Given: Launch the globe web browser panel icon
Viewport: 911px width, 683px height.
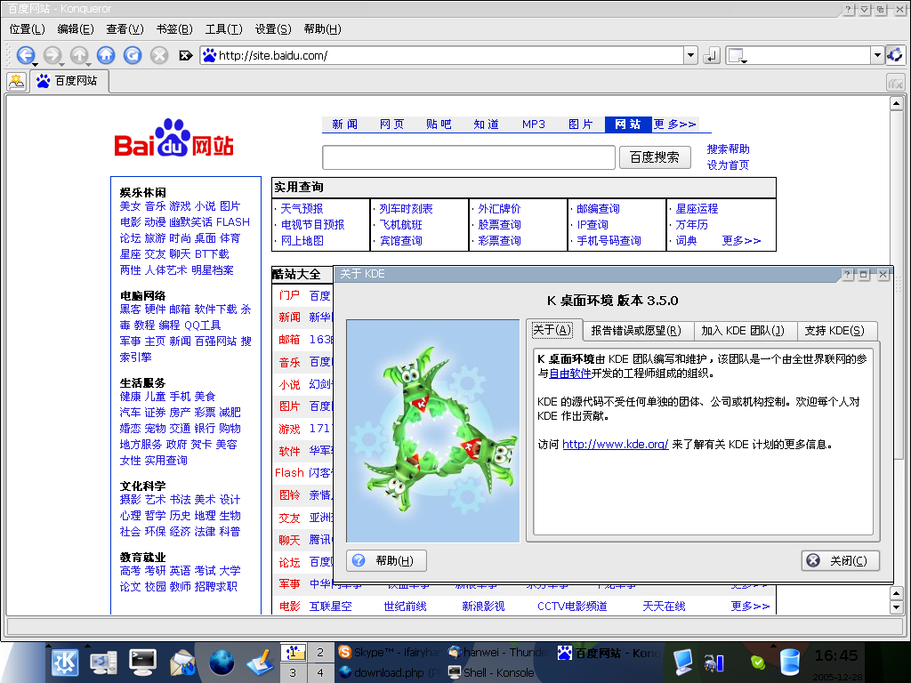Looking at the screenshot, I should pos(222,662).
